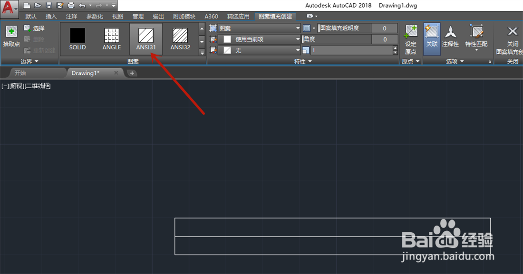This screenshot has width=523, height=274.
Task: Click the Match Properties (特性匹配) icon
Action: tap(476, 32)
